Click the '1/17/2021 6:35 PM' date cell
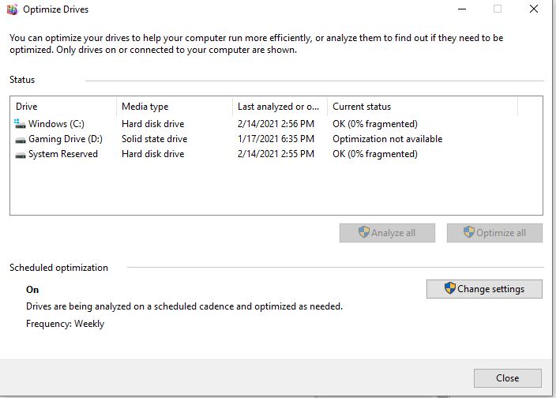This screenshot has height=398, width=556. click(276, 139)
